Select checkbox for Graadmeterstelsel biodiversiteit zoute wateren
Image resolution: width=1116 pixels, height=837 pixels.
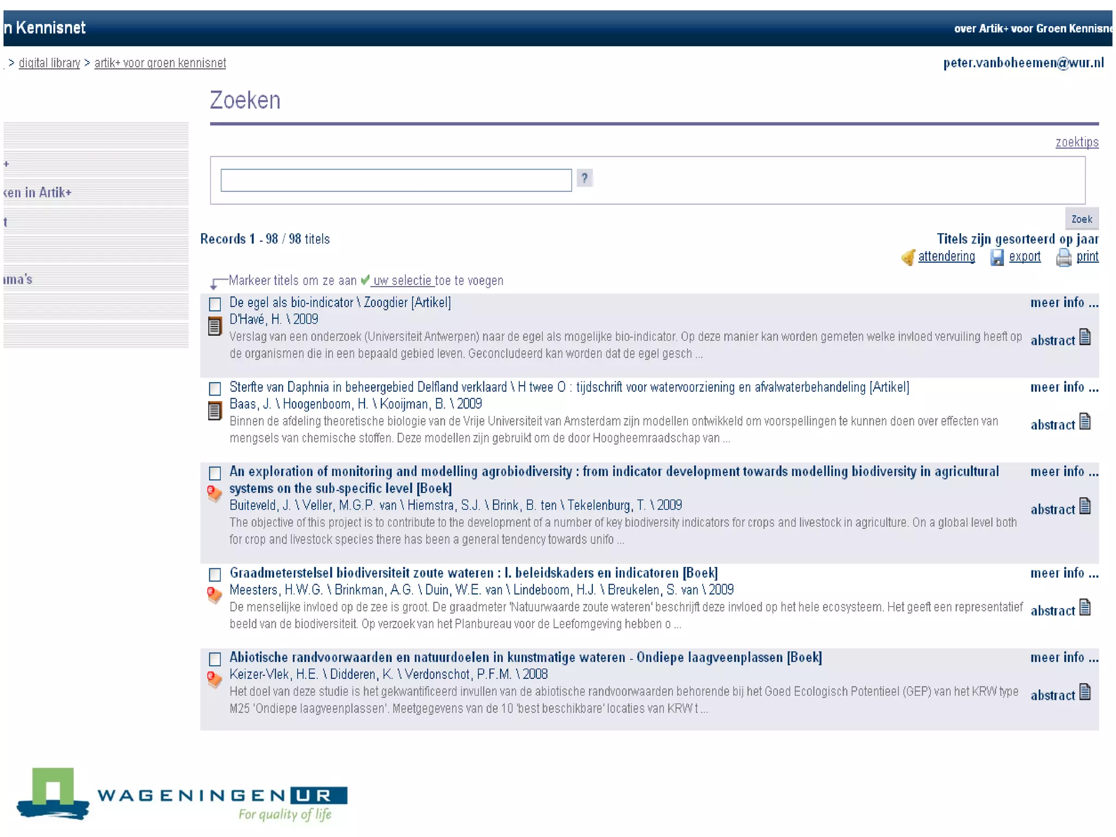(215, 574)
